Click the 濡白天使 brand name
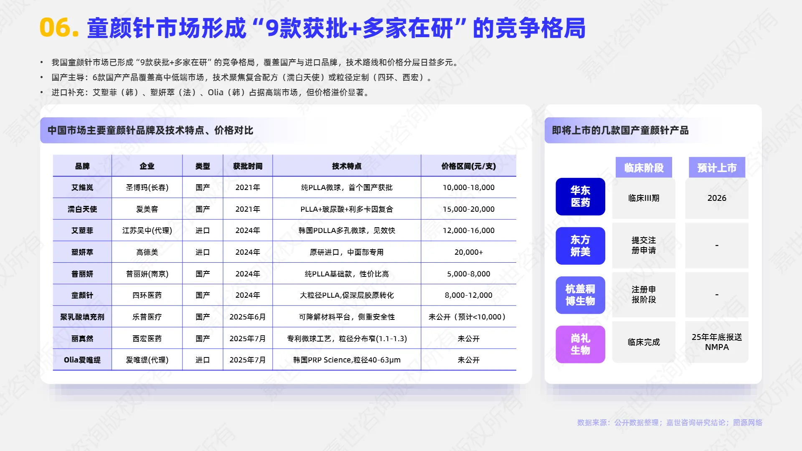 pos(82,209)
